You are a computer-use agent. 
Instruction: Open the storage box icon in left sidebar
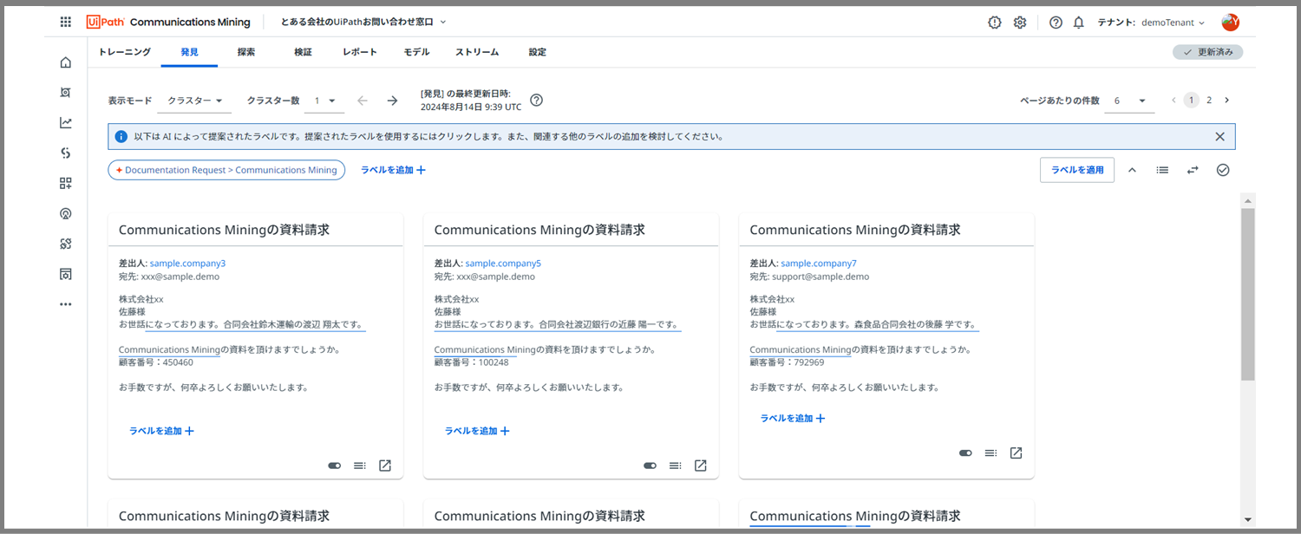[66, 274]
